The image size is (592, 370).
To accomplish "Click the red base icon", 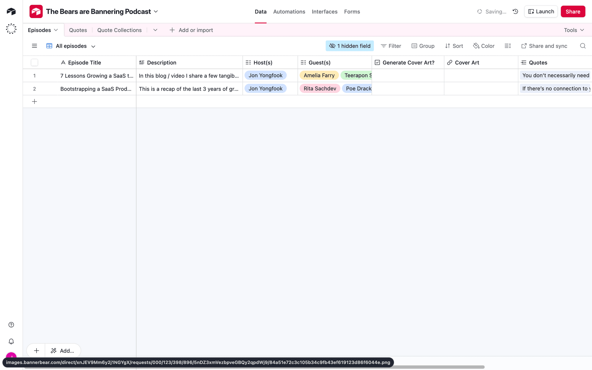I will (x=36, y=12).
